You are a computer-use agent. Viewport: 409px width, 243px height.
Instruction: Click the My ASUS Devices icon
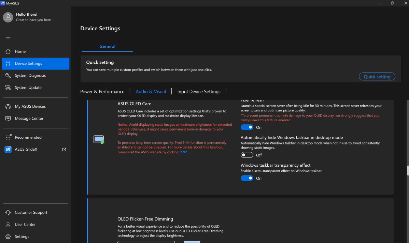8,107
